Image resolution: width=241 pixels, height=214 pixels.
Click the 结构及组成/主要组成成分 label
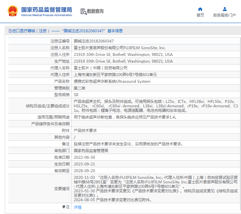tap(47, 106)
